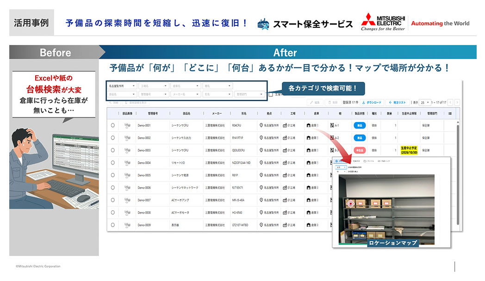Click warehouse icon in Demo-0009 row

[308, 225]
